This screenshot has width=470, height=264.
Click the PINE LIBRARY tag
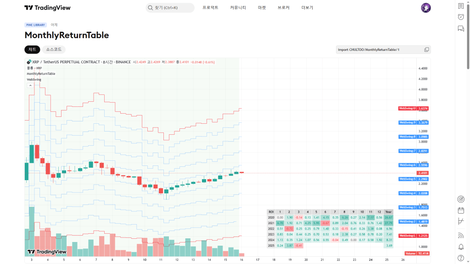coord(36,25)
